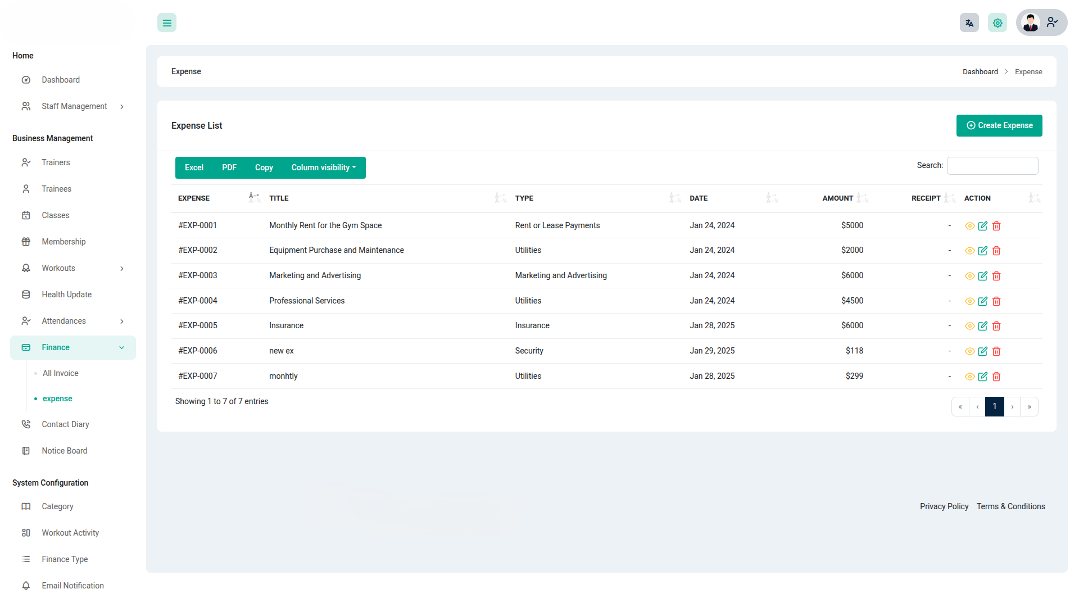The image size is (1079, 607).
Task: Click the Search input field
Action: click(992, 166)
